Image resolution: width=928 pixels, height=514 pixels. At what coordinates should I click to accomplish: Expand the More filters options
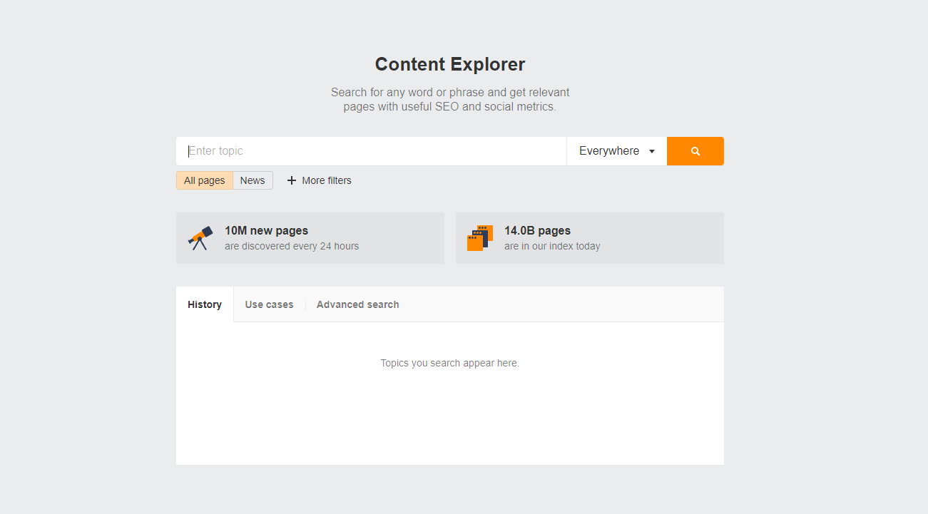pyautogui.click(x=326, y=180)
